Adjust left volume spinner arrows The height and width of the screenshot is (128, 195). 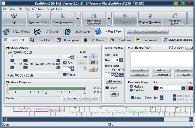(73, 57)
